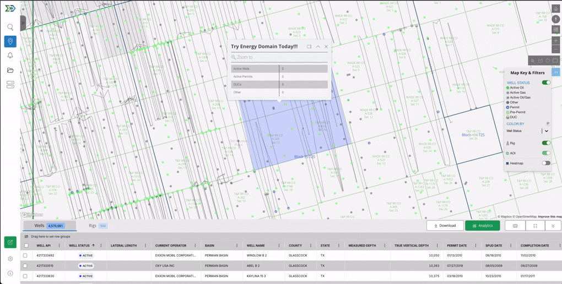Check the row checkbox for 4217333515
This screenshot has width=562, height=284.
pyautogui.click(x=25, y=266)
